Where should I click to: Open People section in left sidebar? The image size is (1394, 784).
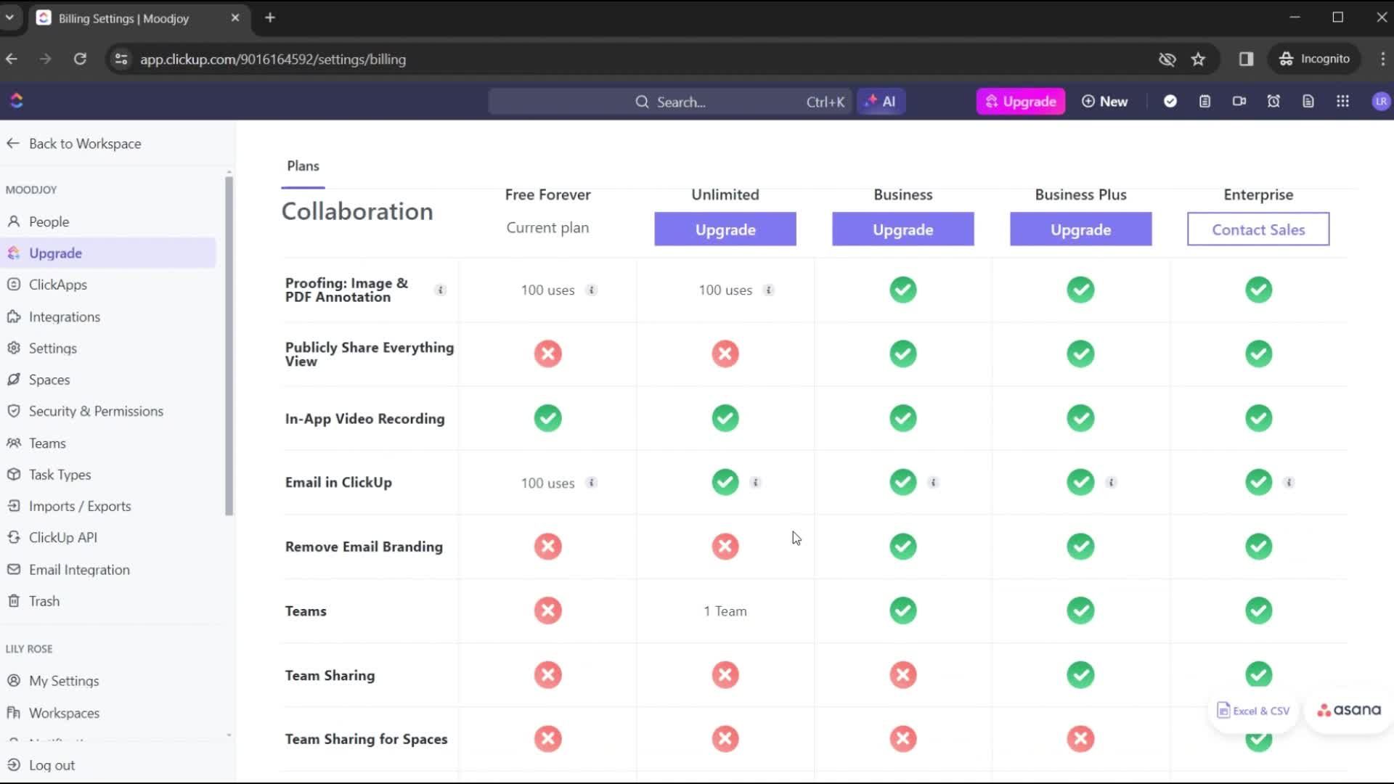(50, 221)
